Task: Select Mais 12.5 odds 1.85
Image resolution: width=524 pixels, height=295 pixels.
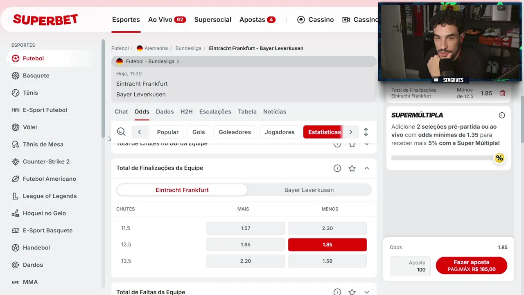Action: tap(246, 245)
